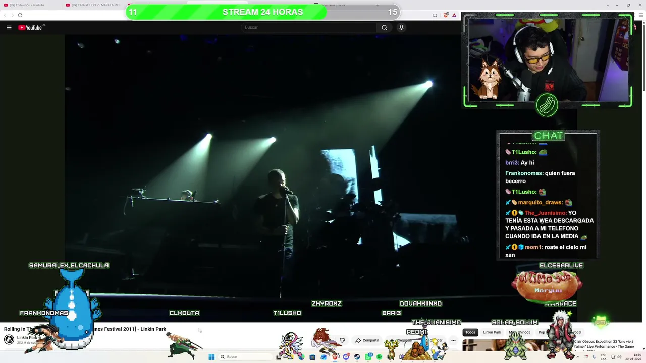
Task: Click the chat message 'Ay hi'
Action: click(527, 163)
